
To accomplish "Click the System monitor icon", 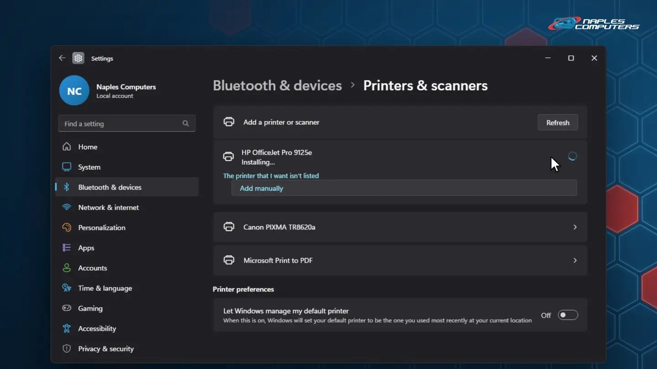I will [67, 167].
